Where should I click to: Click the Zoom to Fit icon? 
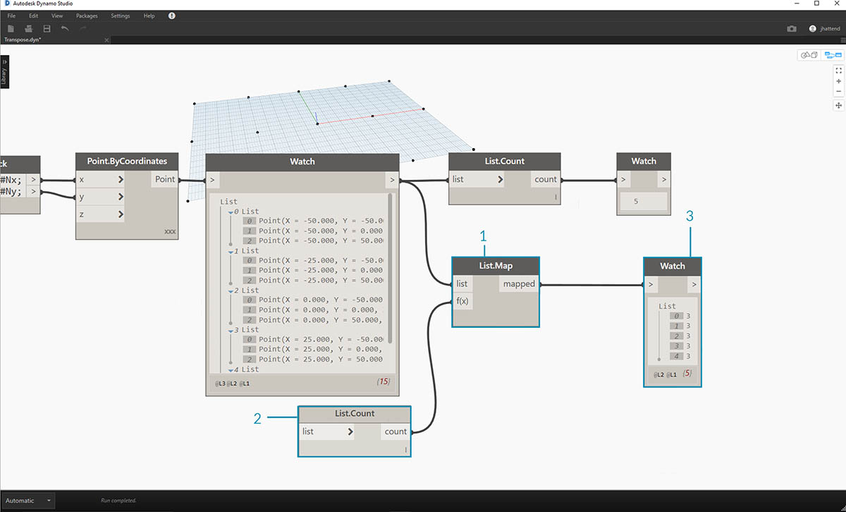(839, 71)
